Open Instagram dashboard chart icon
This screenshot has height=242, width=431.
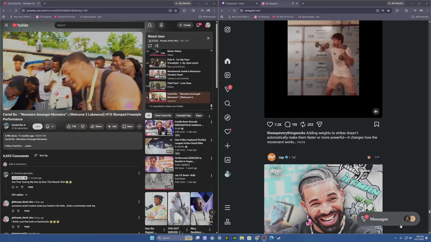(228, 160)
